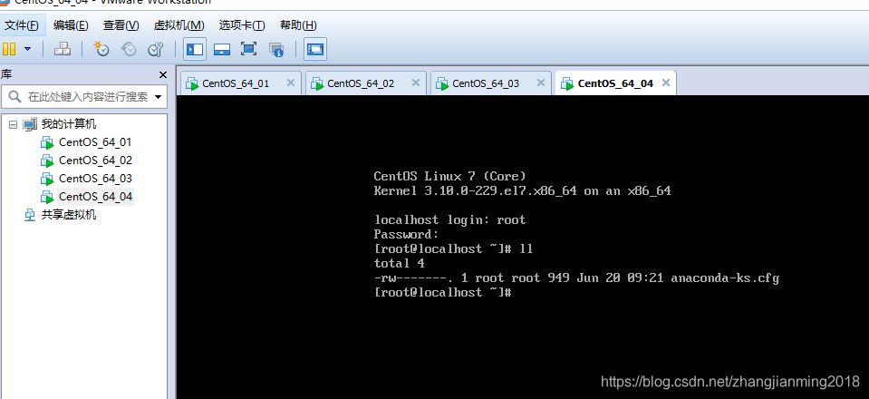
Task: Switch to the CentOS_64_03 tab
Action: pyautogui.click(x=491, y=83)
